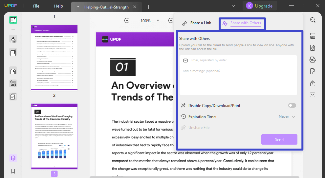Image resolution: width=325 pixels, height=178 pixels.
Task: Open the Page Tools overlay icon
Action: click(x=13, y=97)
